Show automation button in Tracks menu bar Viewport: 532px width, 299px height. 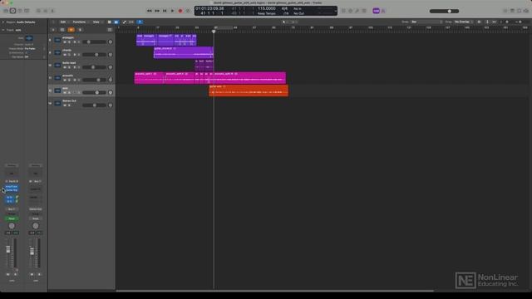(124, 22)
